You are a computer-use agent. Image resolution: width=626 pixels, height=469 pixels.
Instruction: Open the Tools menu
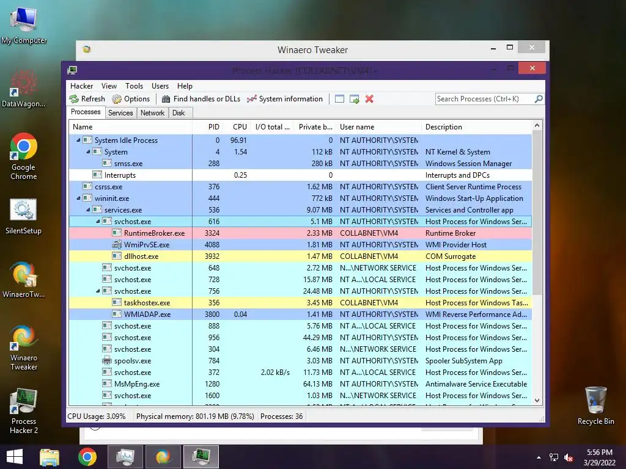(134, 85)
